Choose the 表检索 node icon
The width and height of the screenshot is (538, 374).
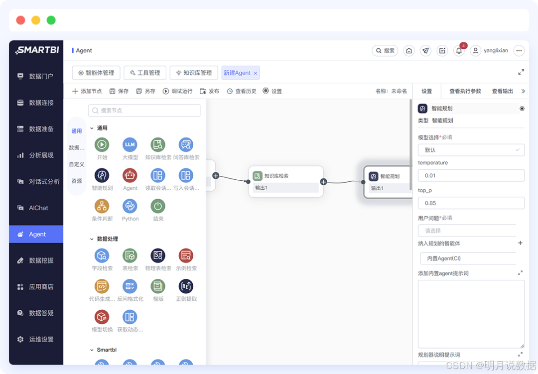click(x=130, y=255)
